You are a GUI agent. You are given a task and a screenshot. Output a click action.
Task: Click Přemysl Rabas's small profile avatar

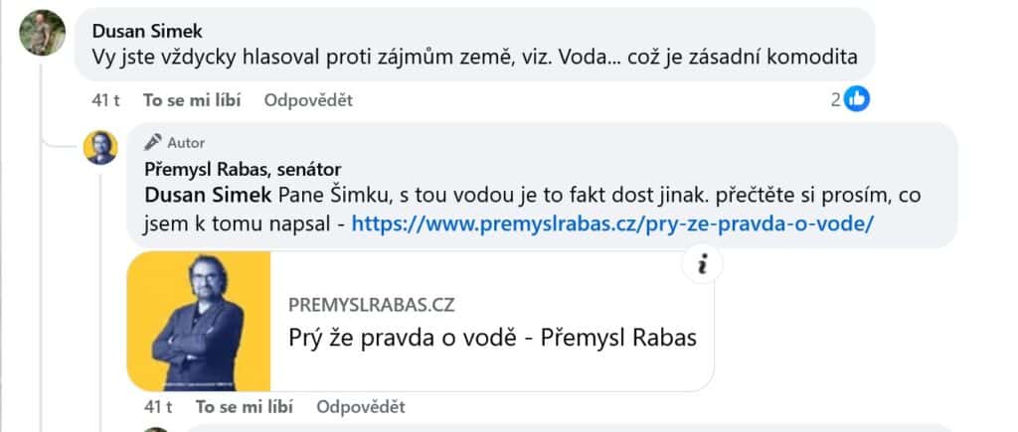coord(101,148)
